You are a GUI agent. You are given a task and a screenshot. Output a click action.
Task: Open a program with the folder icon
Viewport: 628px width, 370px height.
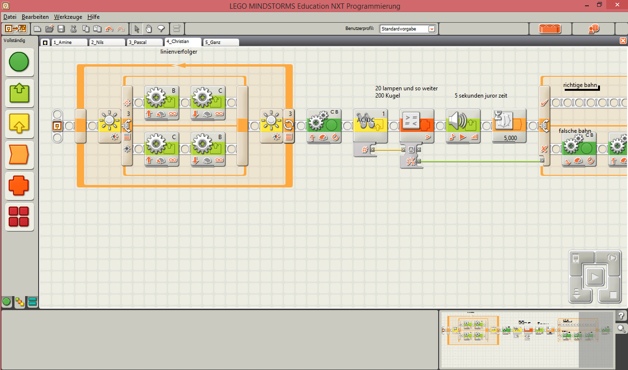pos(49,28)
